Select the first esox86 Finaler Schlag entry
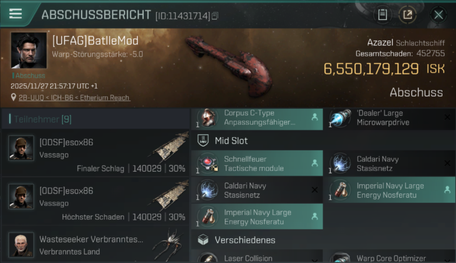The width and height of the screenshot is (456, 263). coord(95,153)
